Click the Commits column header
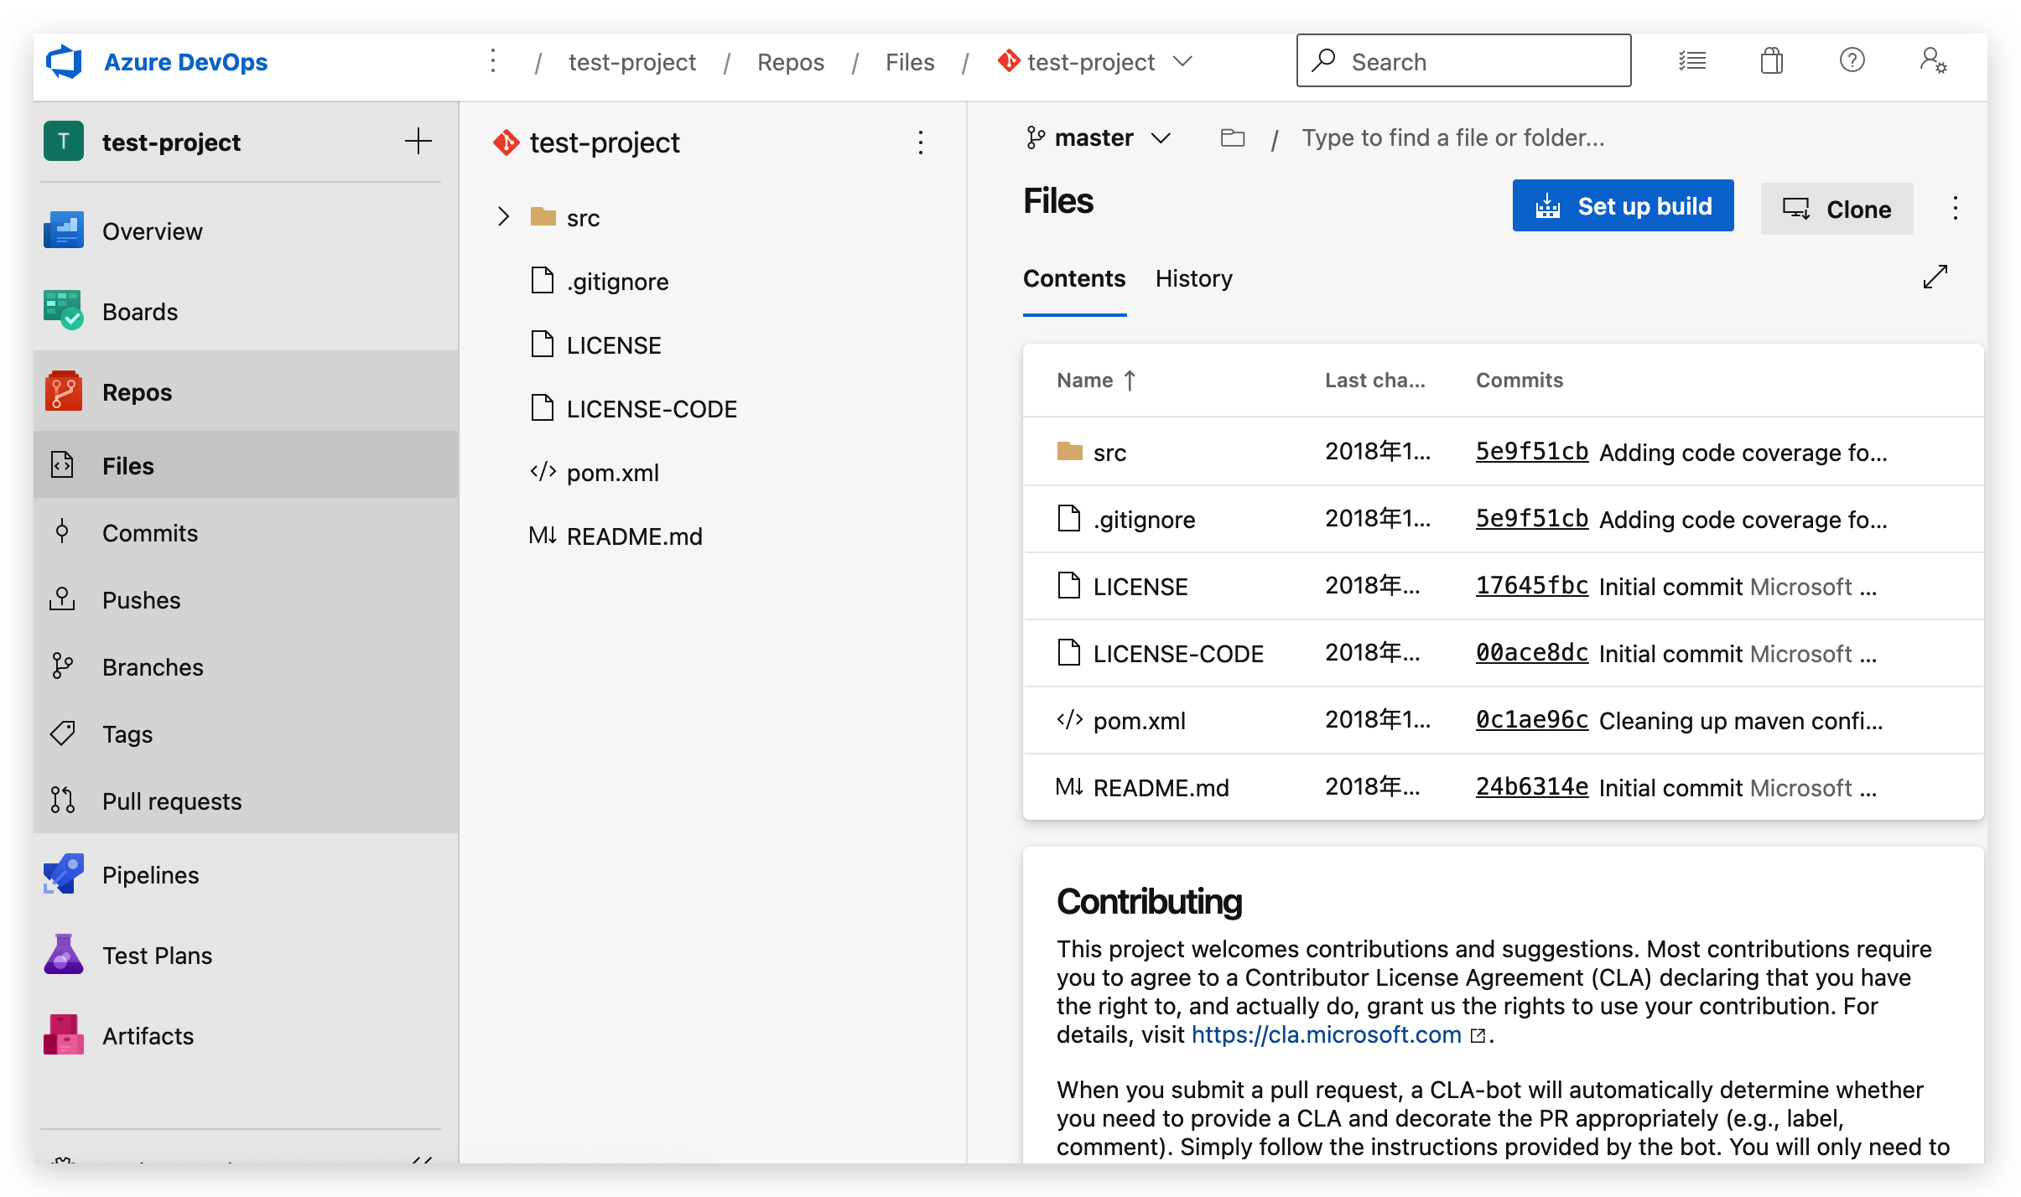This screenshot has width=2021, height=1197. [x=1520, y=381]
